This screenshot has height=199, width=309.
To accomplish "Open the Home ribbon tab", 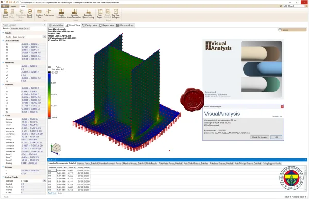I will [x=14, y=6].
